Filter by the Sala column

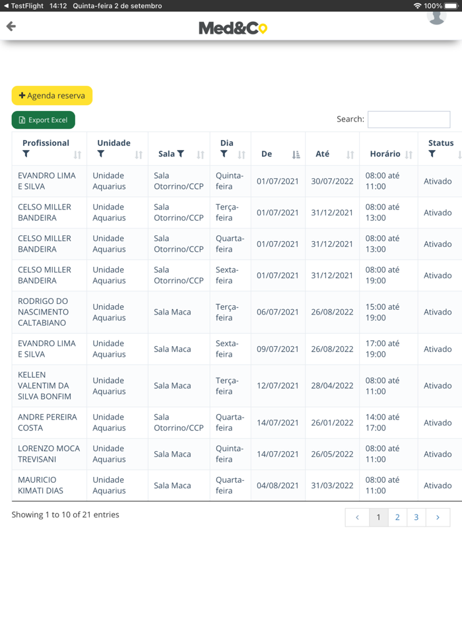click(x=181, y=154)
